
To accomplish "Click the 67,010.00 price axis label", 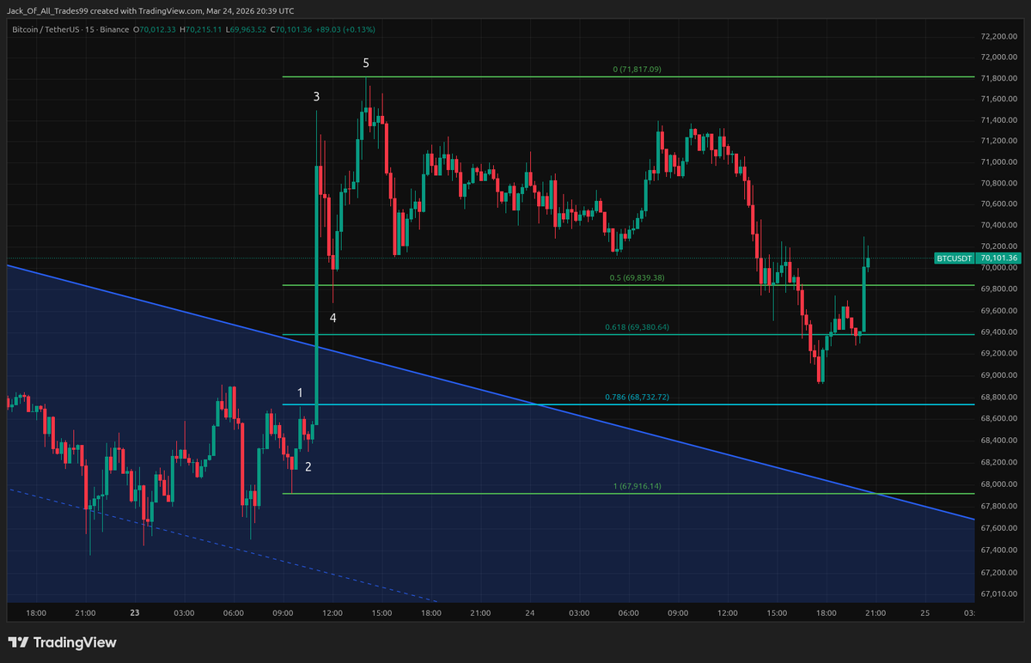I will point(997,593).
